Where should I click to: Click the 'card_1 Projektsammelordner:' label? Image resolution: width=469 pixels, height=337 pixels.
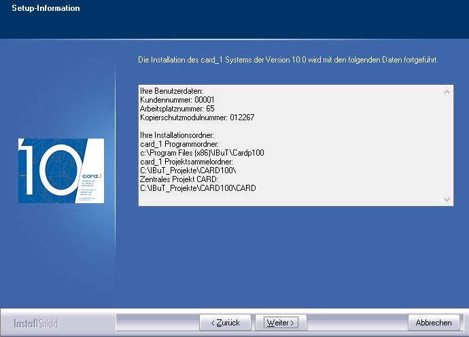(186, 162)
